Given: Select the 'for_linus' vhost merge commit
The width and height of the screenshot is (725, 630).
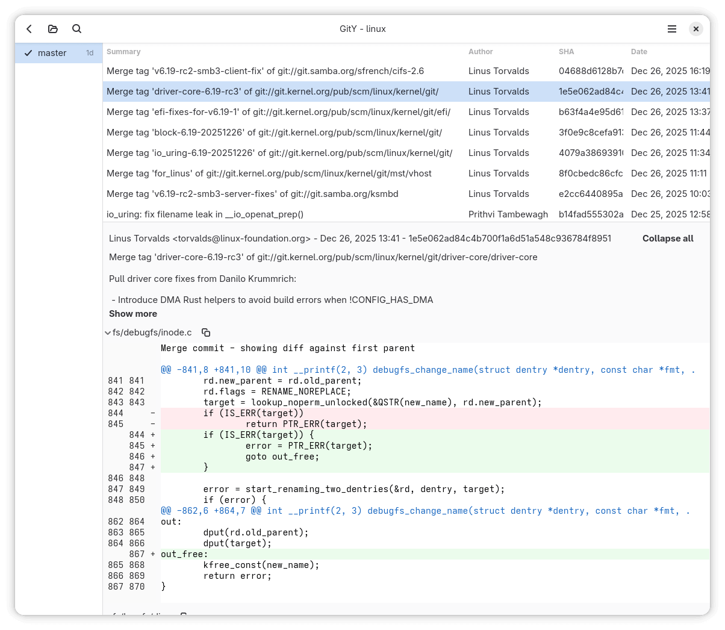Looking at the screenshot, I should [x=269, y=173].
